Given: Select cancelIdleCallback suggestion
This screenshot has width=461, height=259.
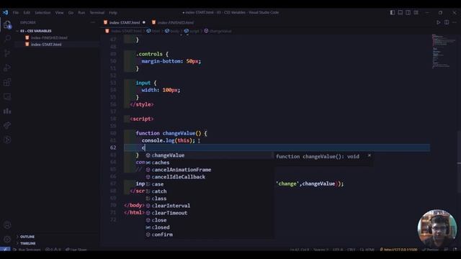Looking at the screenshot, I should (209, 177).
